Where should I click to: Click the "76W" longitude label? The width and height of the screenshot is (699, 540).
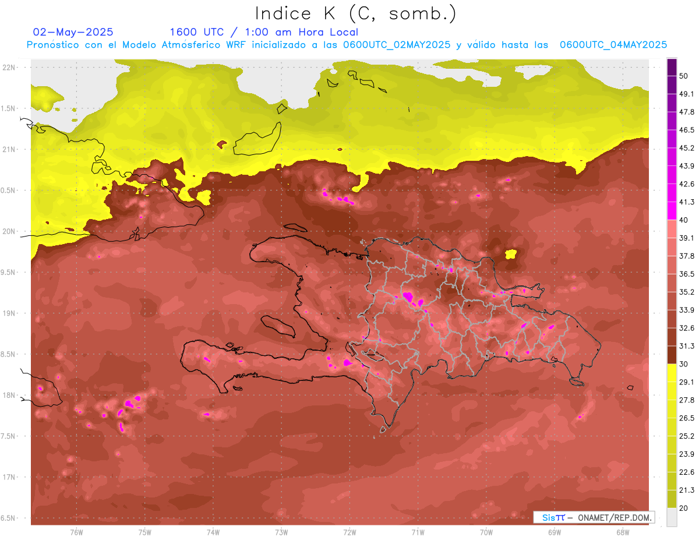coord(76,532)
